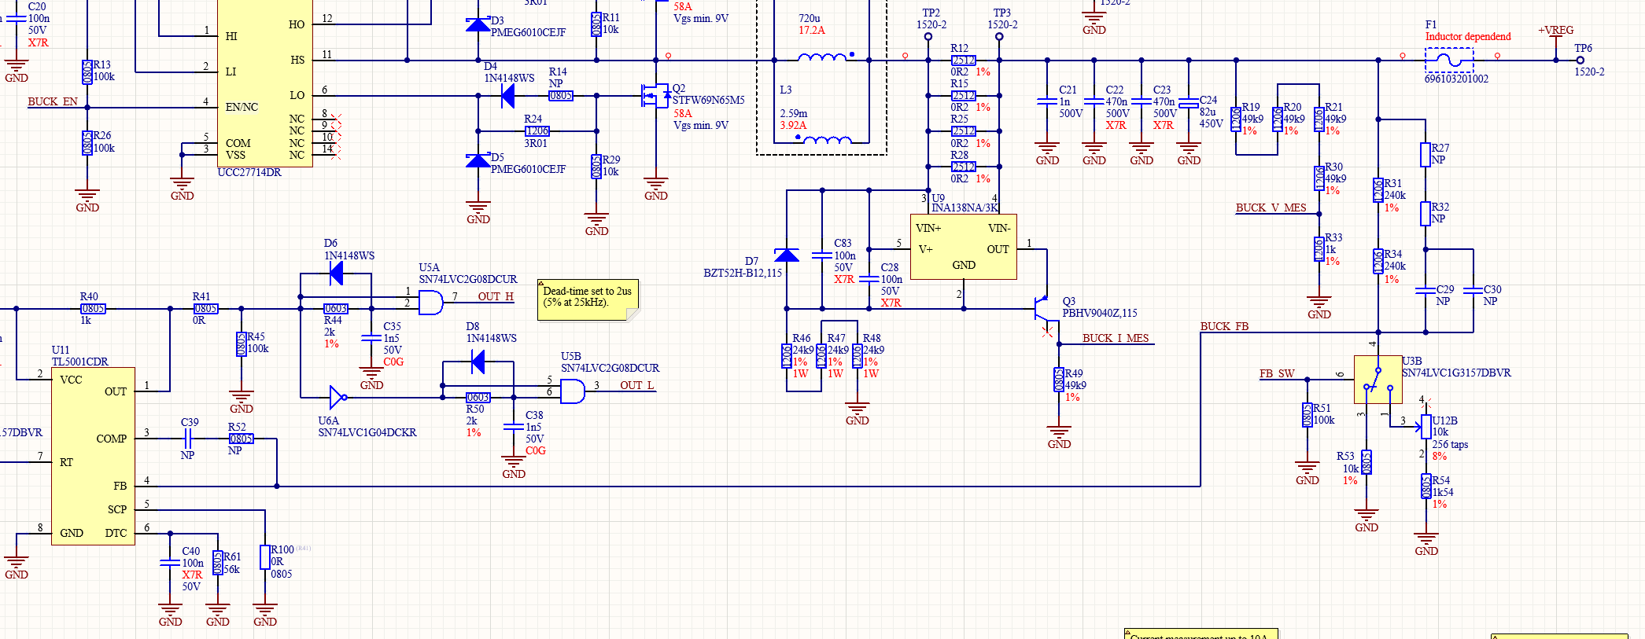Click the BUCK_I_MES net label

[1116, 339]
